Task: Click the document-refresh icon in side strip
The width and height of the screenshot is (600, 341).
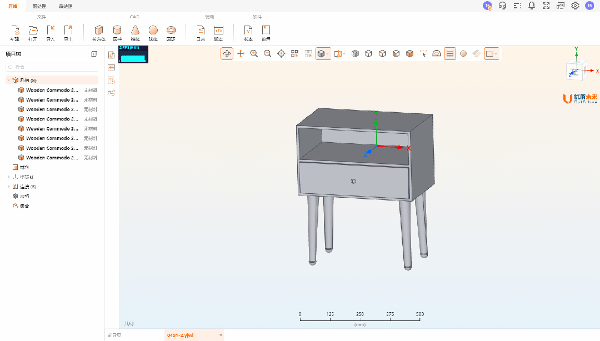Action: tap(111, 81)
